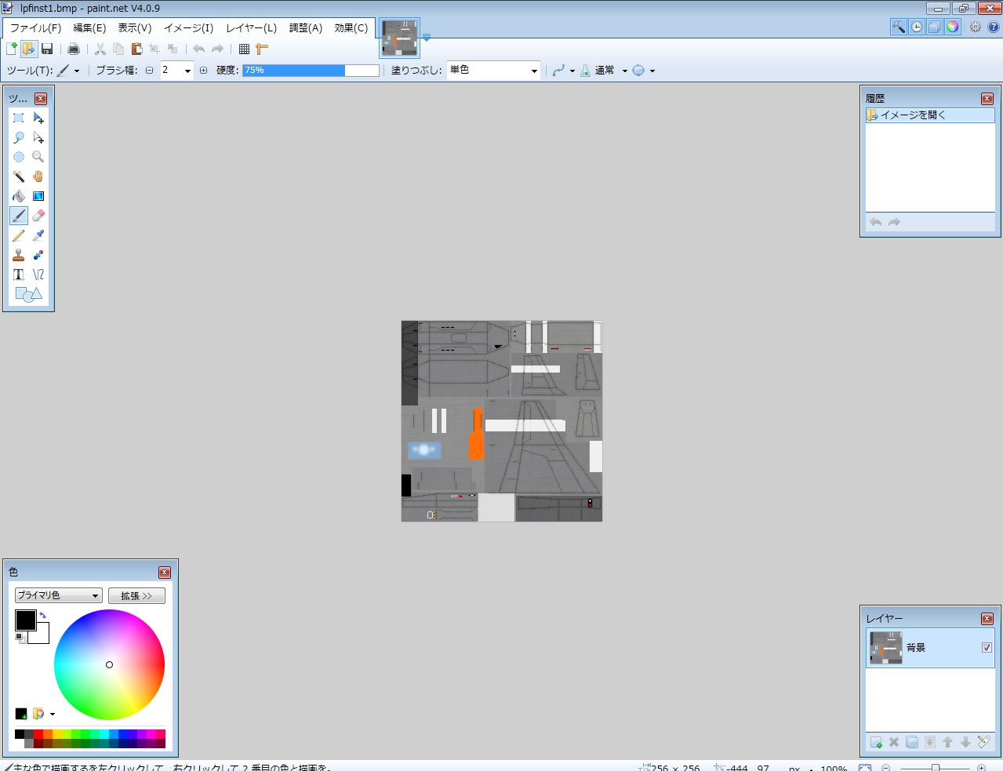Pick the Paint Bucket tool

(19, 196)
